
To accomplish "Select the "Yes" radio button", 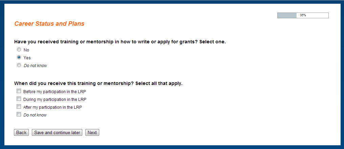I will coord(19,58).
